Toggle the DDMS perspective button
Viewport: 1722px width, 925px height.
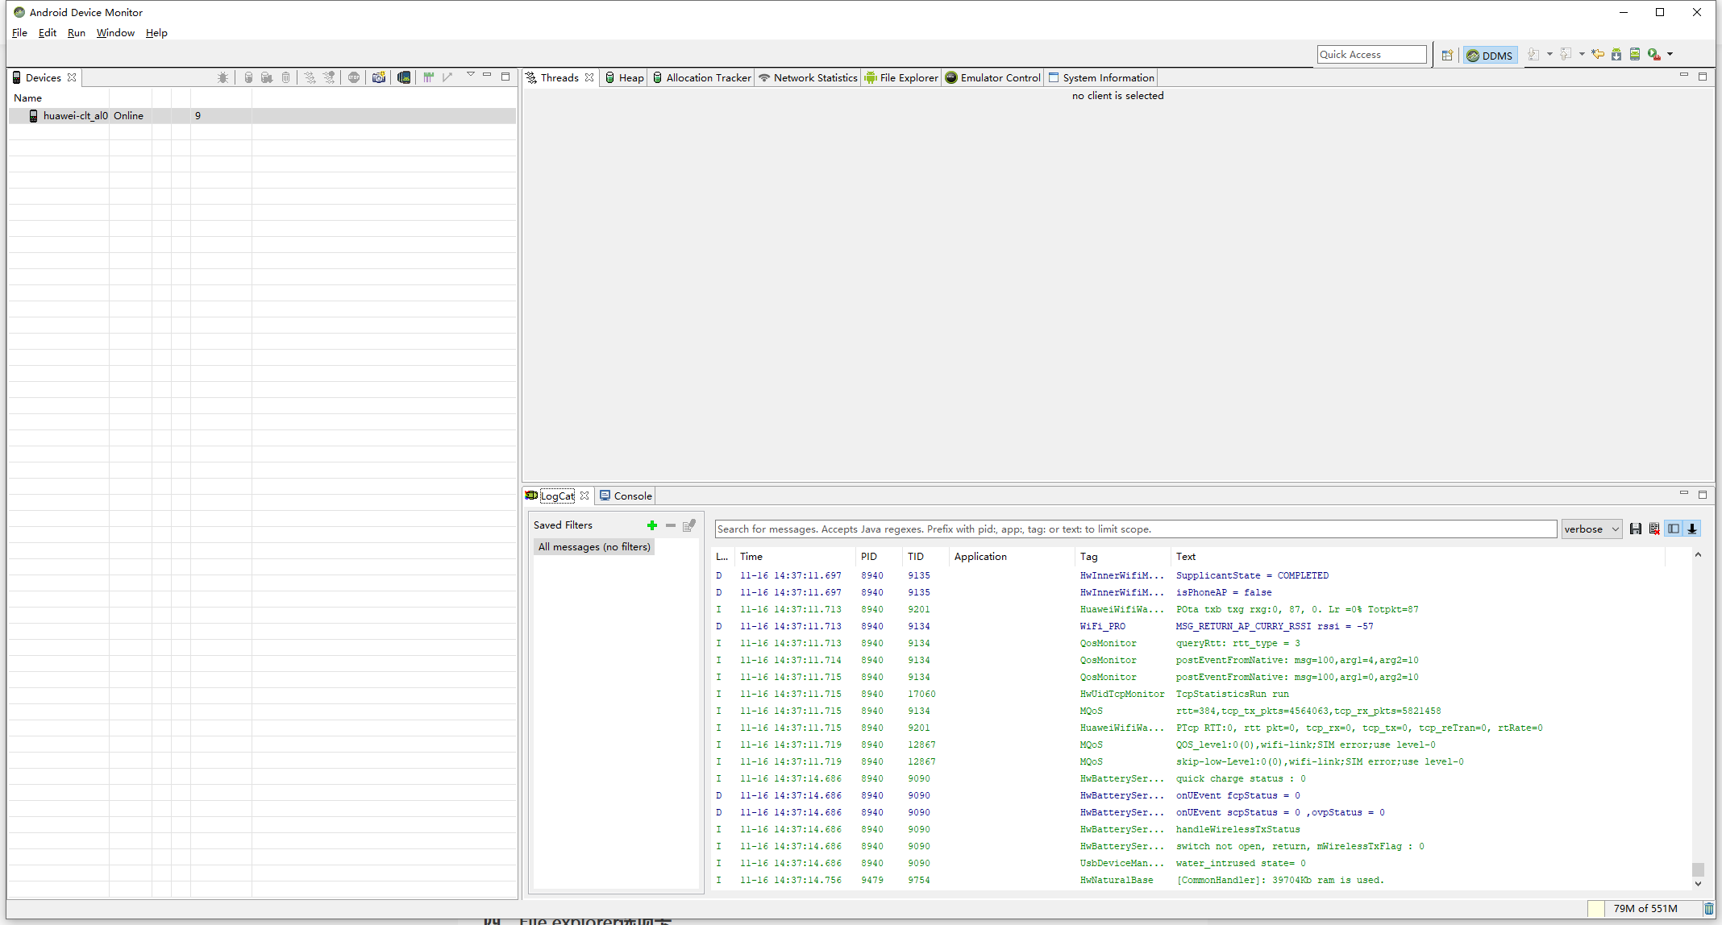pyautogui.click(x=1490, y=56)
